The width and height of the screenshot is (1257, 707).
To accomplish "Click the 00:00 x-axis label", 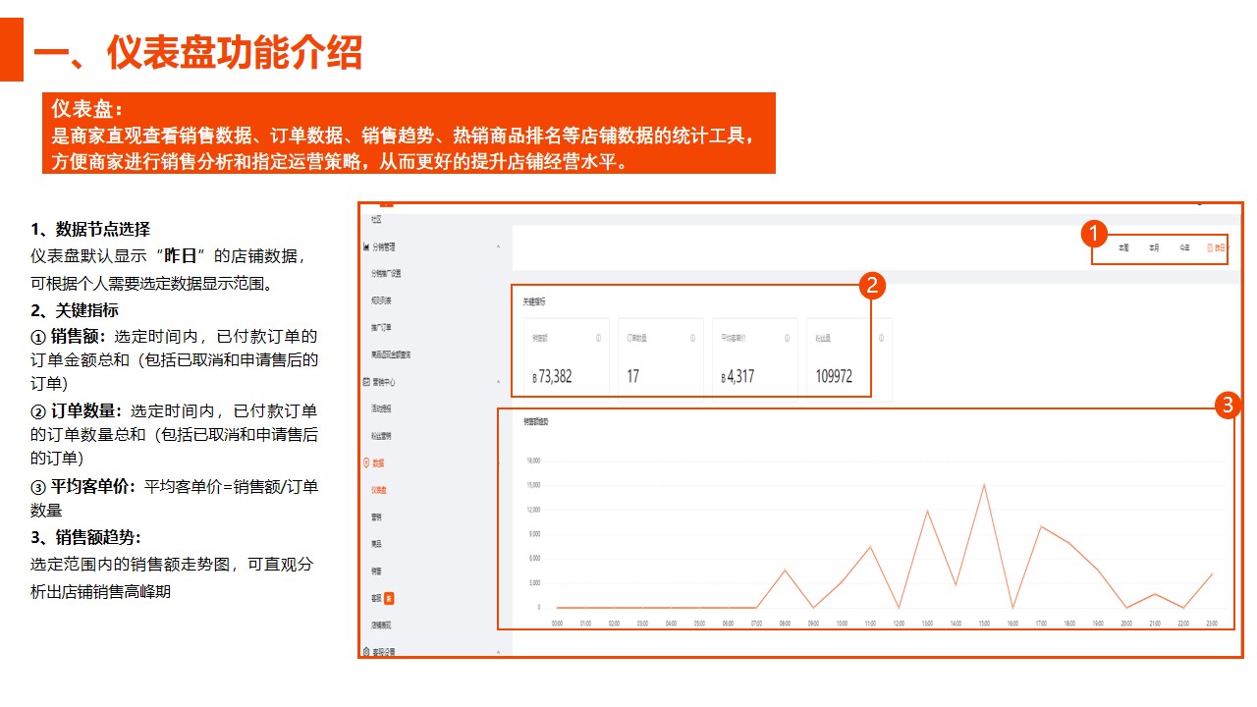I will click(557, 624).
